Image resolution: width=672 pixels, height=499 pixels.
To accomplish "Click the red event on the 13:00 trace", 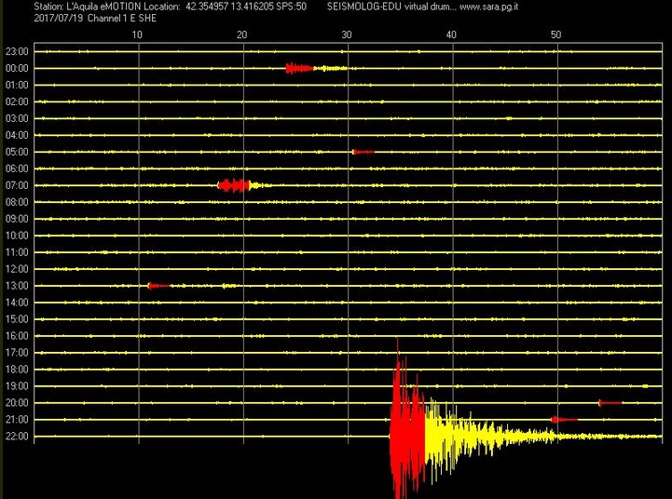I will click(x=158, y=286).
